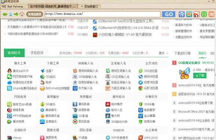Open the powerpoint2003官方下载 link
Viewport: 216px width, 140px height.
(196, 129)
